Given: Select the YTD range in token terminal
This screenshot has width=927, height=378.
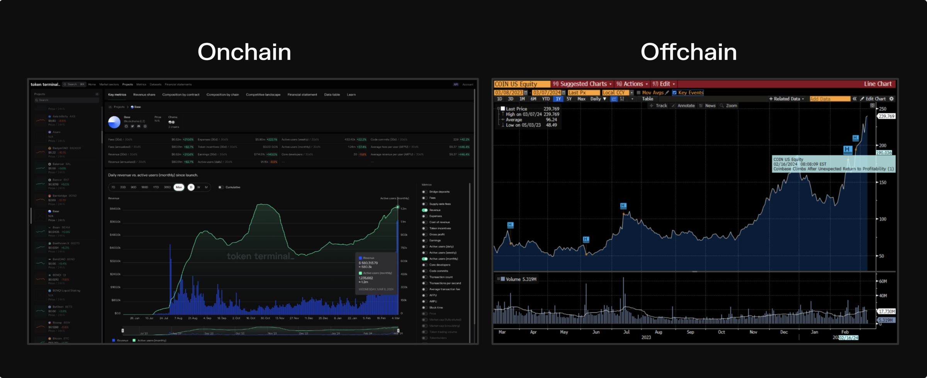Looking at the screenshot, I should pyautogui.click(x=156, y=187).
